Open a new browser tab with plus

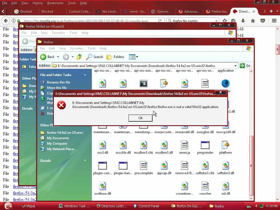pos(271,11)
